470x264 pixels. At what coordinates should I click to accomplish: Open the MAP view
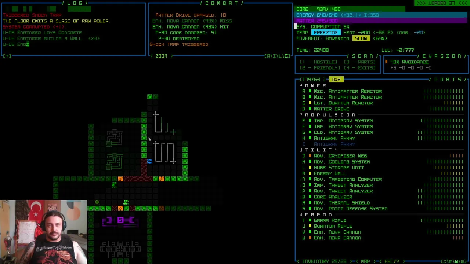pyautogui.click(x=365, y=261)
